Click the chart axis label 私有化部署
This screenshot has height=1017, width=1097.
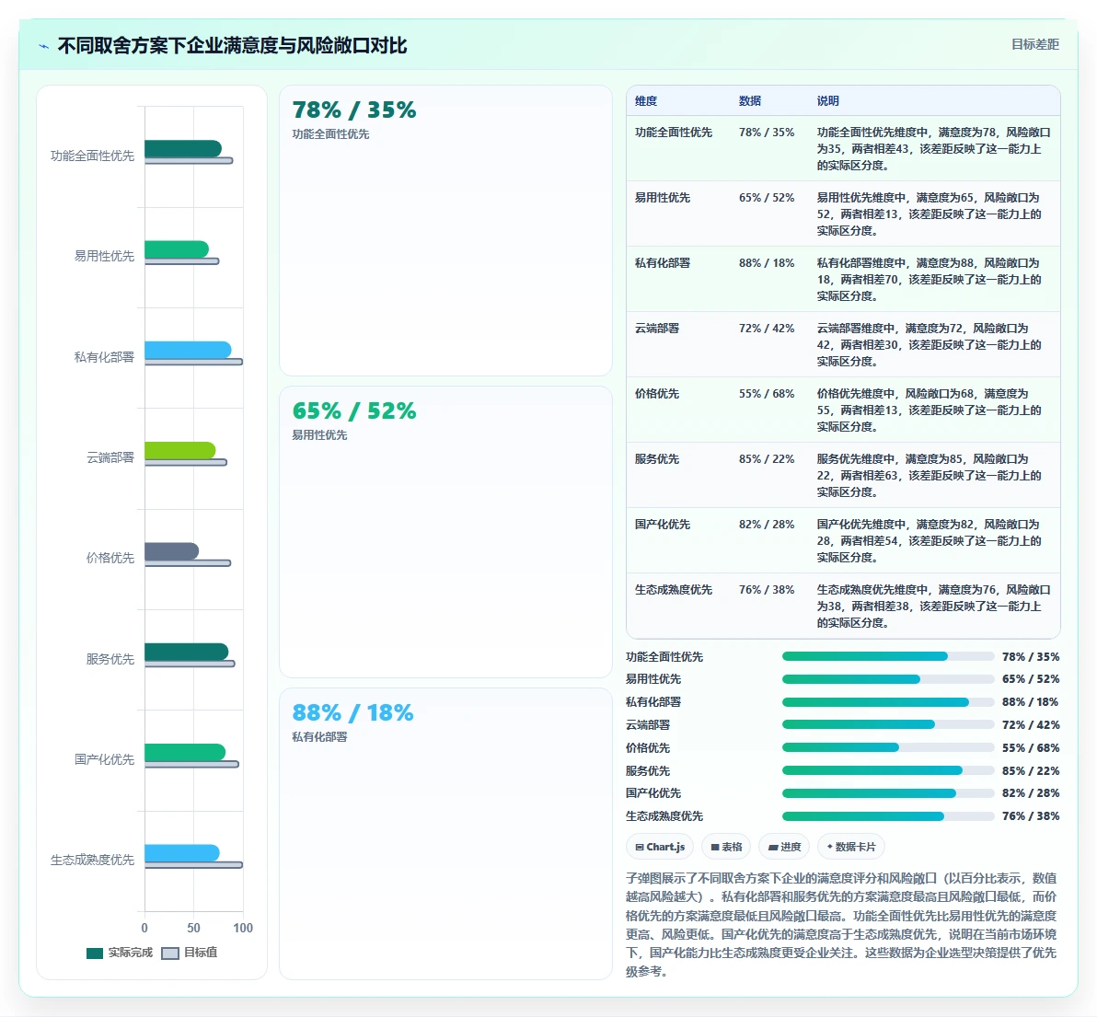pyautogui.click(x=104, y=357)
